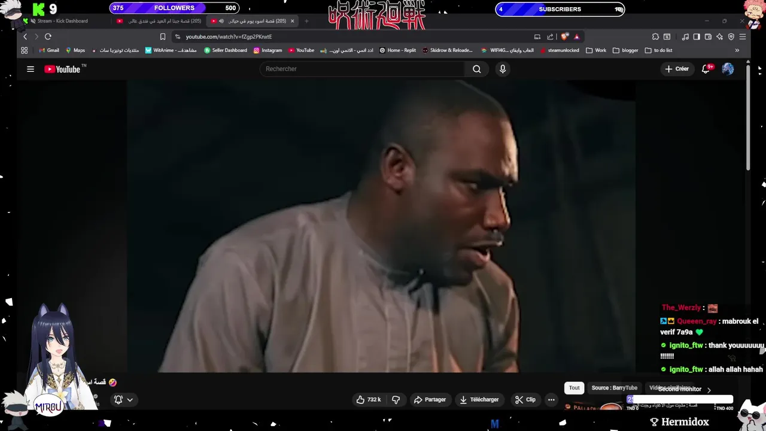The height and width of the screenshot is (431, 766).
Task: Click the Créer create button
Action: pyautogui.click(x=677, y=69)
